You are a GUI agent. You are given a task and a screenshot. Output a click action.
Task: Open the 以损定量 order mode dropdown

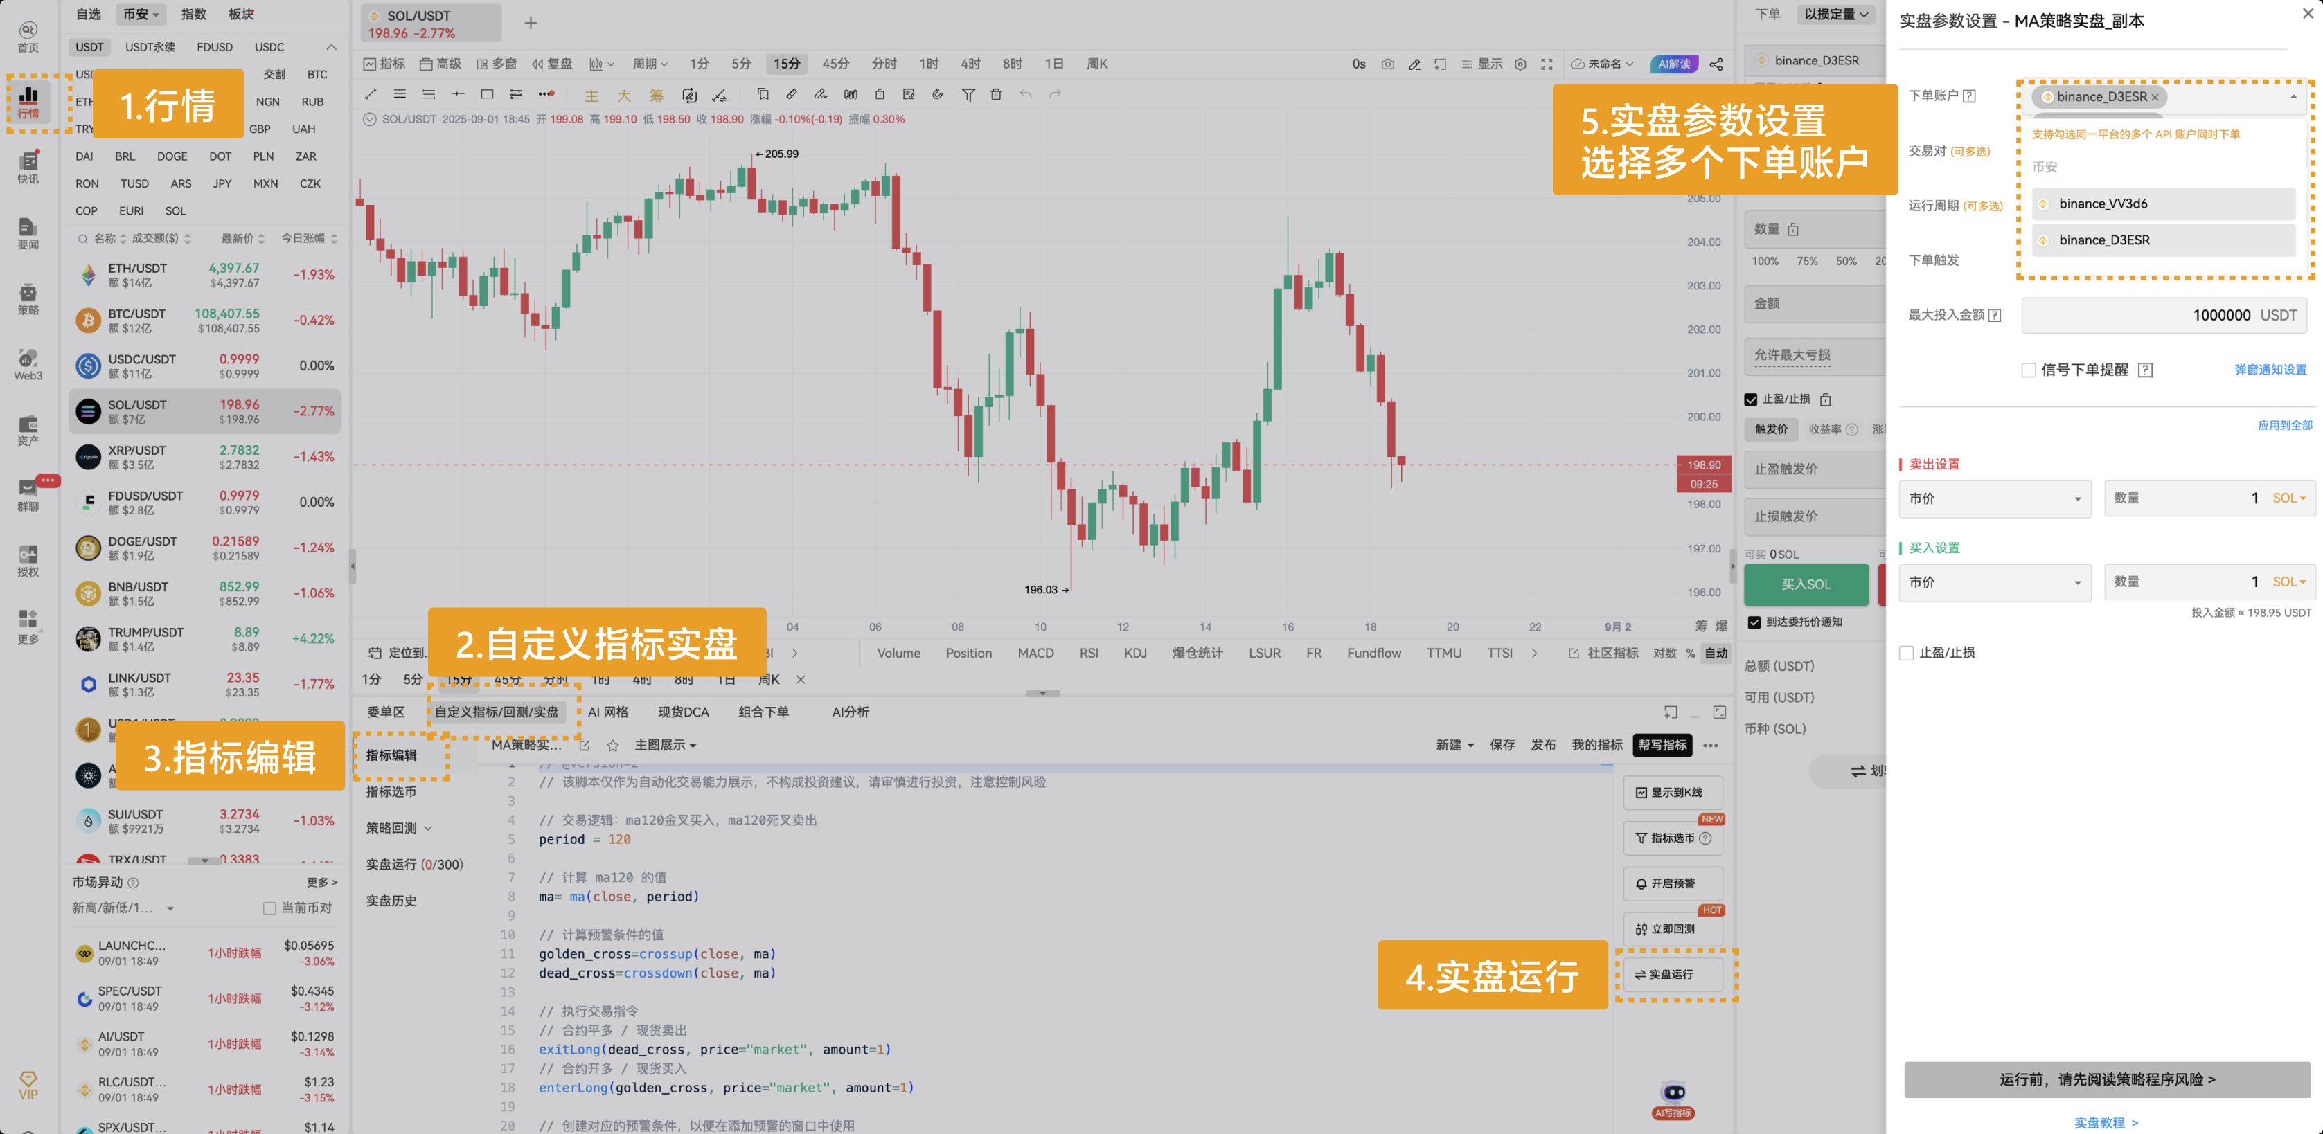(1835, 15)
